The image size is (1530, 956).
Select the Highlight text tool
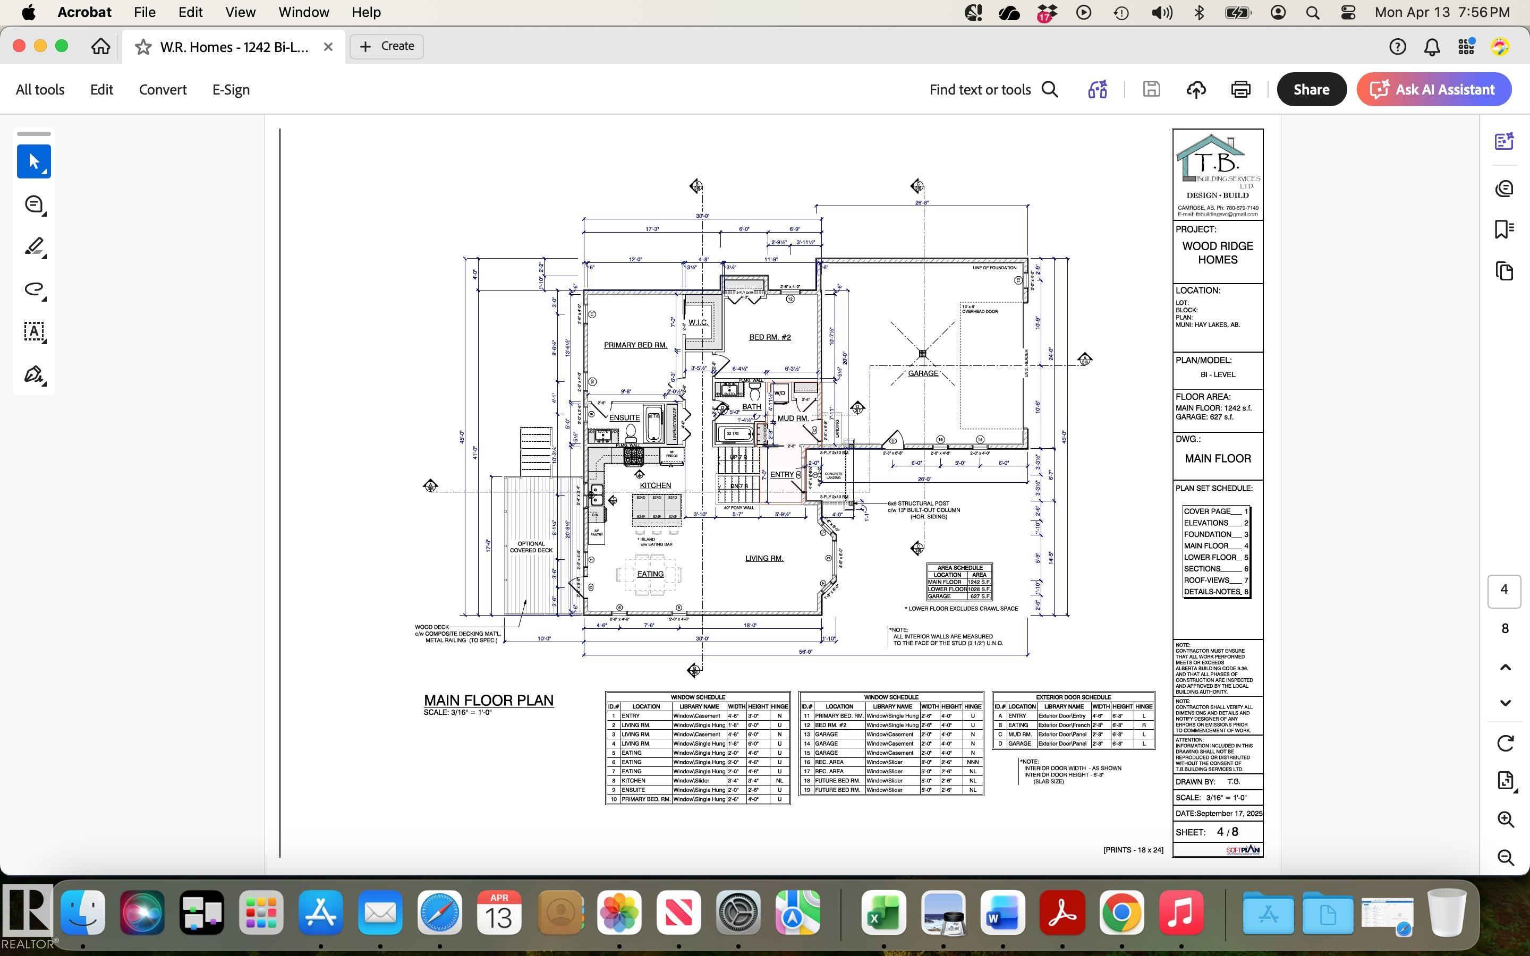click(x=33, y=246)
